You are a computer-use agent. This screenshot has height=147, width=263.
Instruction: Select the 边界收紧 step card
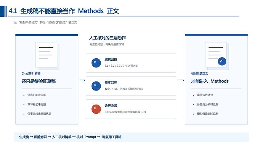[131, 109]
